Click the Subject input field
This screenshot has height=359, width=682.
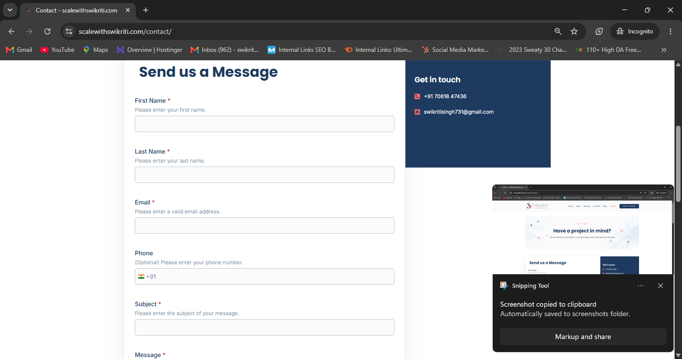coord(265,328)
